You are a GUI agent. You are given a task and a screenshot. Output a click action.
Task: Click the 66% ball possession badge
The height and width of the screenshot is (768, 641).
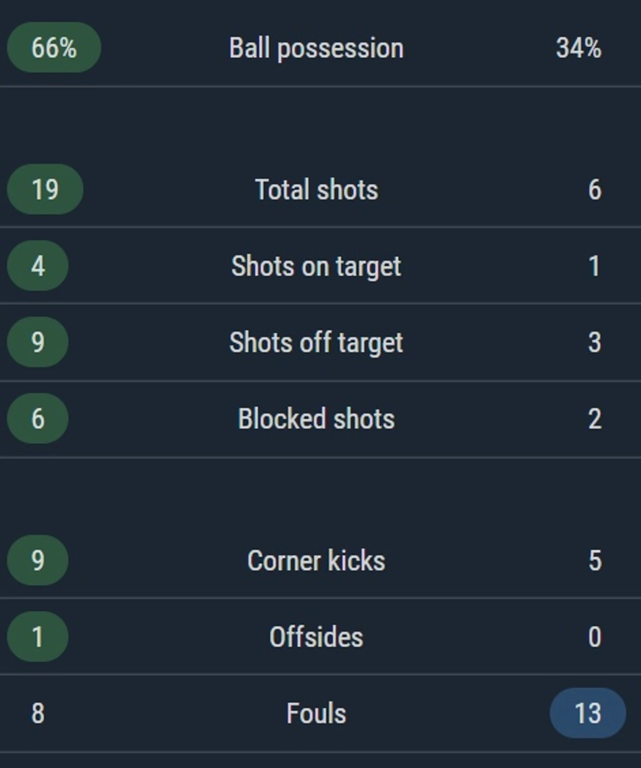pyautogui.click(x=54, y=47)
